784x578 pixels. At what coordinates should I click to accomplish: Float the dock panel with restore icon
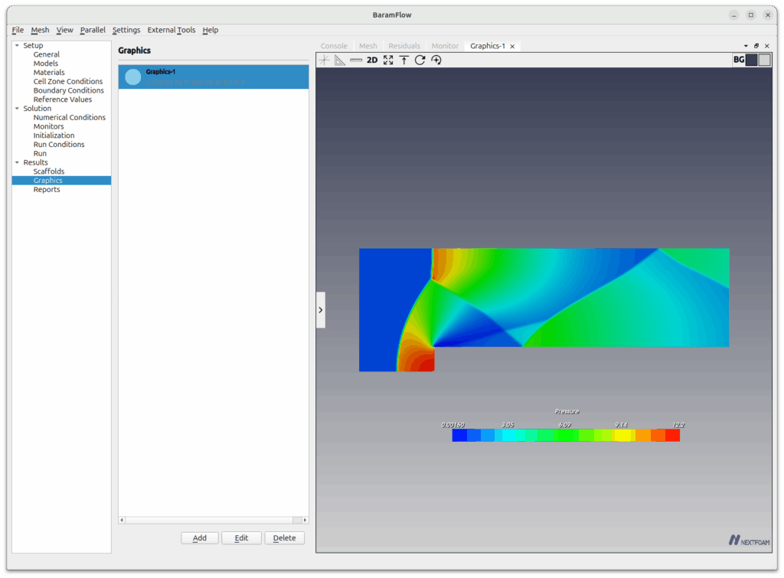point(756,46)
